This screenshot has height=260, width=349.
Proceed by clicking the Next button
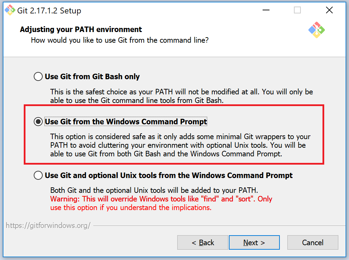(254, 242)
